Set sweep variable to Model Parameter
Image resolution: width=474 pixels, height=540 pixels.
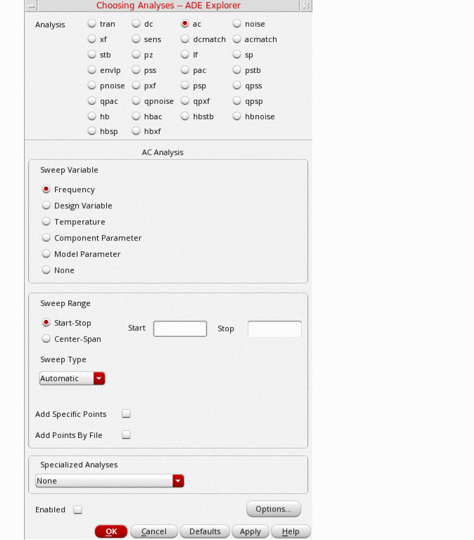pyautogui.click(x=46, y=254)
